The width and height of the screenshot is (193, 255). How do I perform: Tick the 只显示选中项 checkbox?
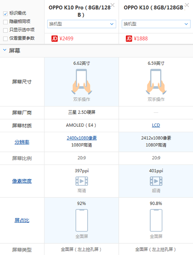tap(5, 30)
